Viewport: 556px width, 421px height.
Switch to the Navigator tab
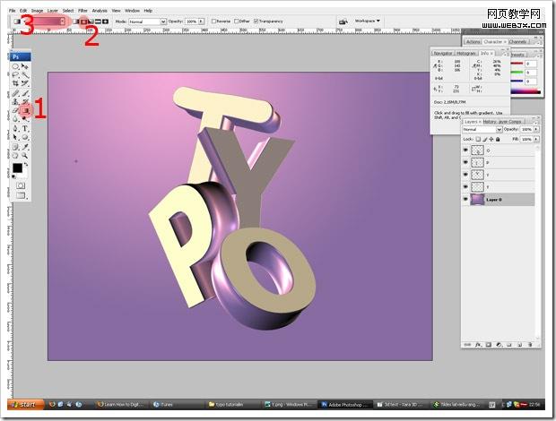443,53
